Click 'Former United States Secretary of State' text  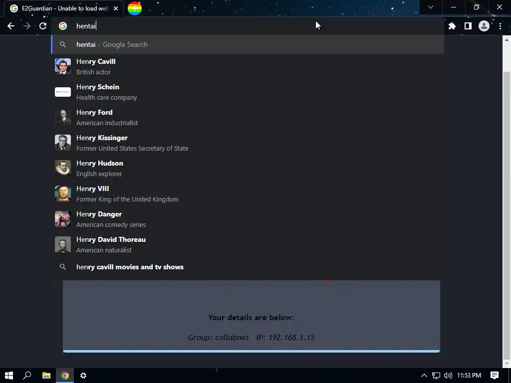point(132,148)
